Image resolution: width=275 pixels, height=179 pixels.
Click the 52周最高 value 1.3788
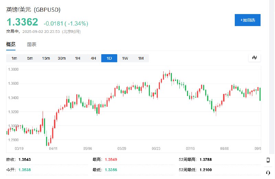point(206,159)
